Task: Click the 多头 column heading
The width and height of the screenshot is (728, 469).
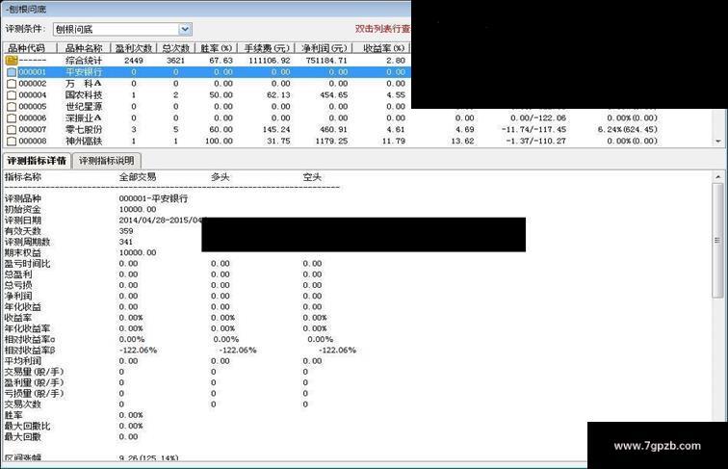Action: tap(221, 177)
